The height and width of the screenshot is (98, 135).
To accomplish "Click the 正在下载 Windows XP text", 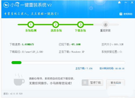I will [72, 52].
